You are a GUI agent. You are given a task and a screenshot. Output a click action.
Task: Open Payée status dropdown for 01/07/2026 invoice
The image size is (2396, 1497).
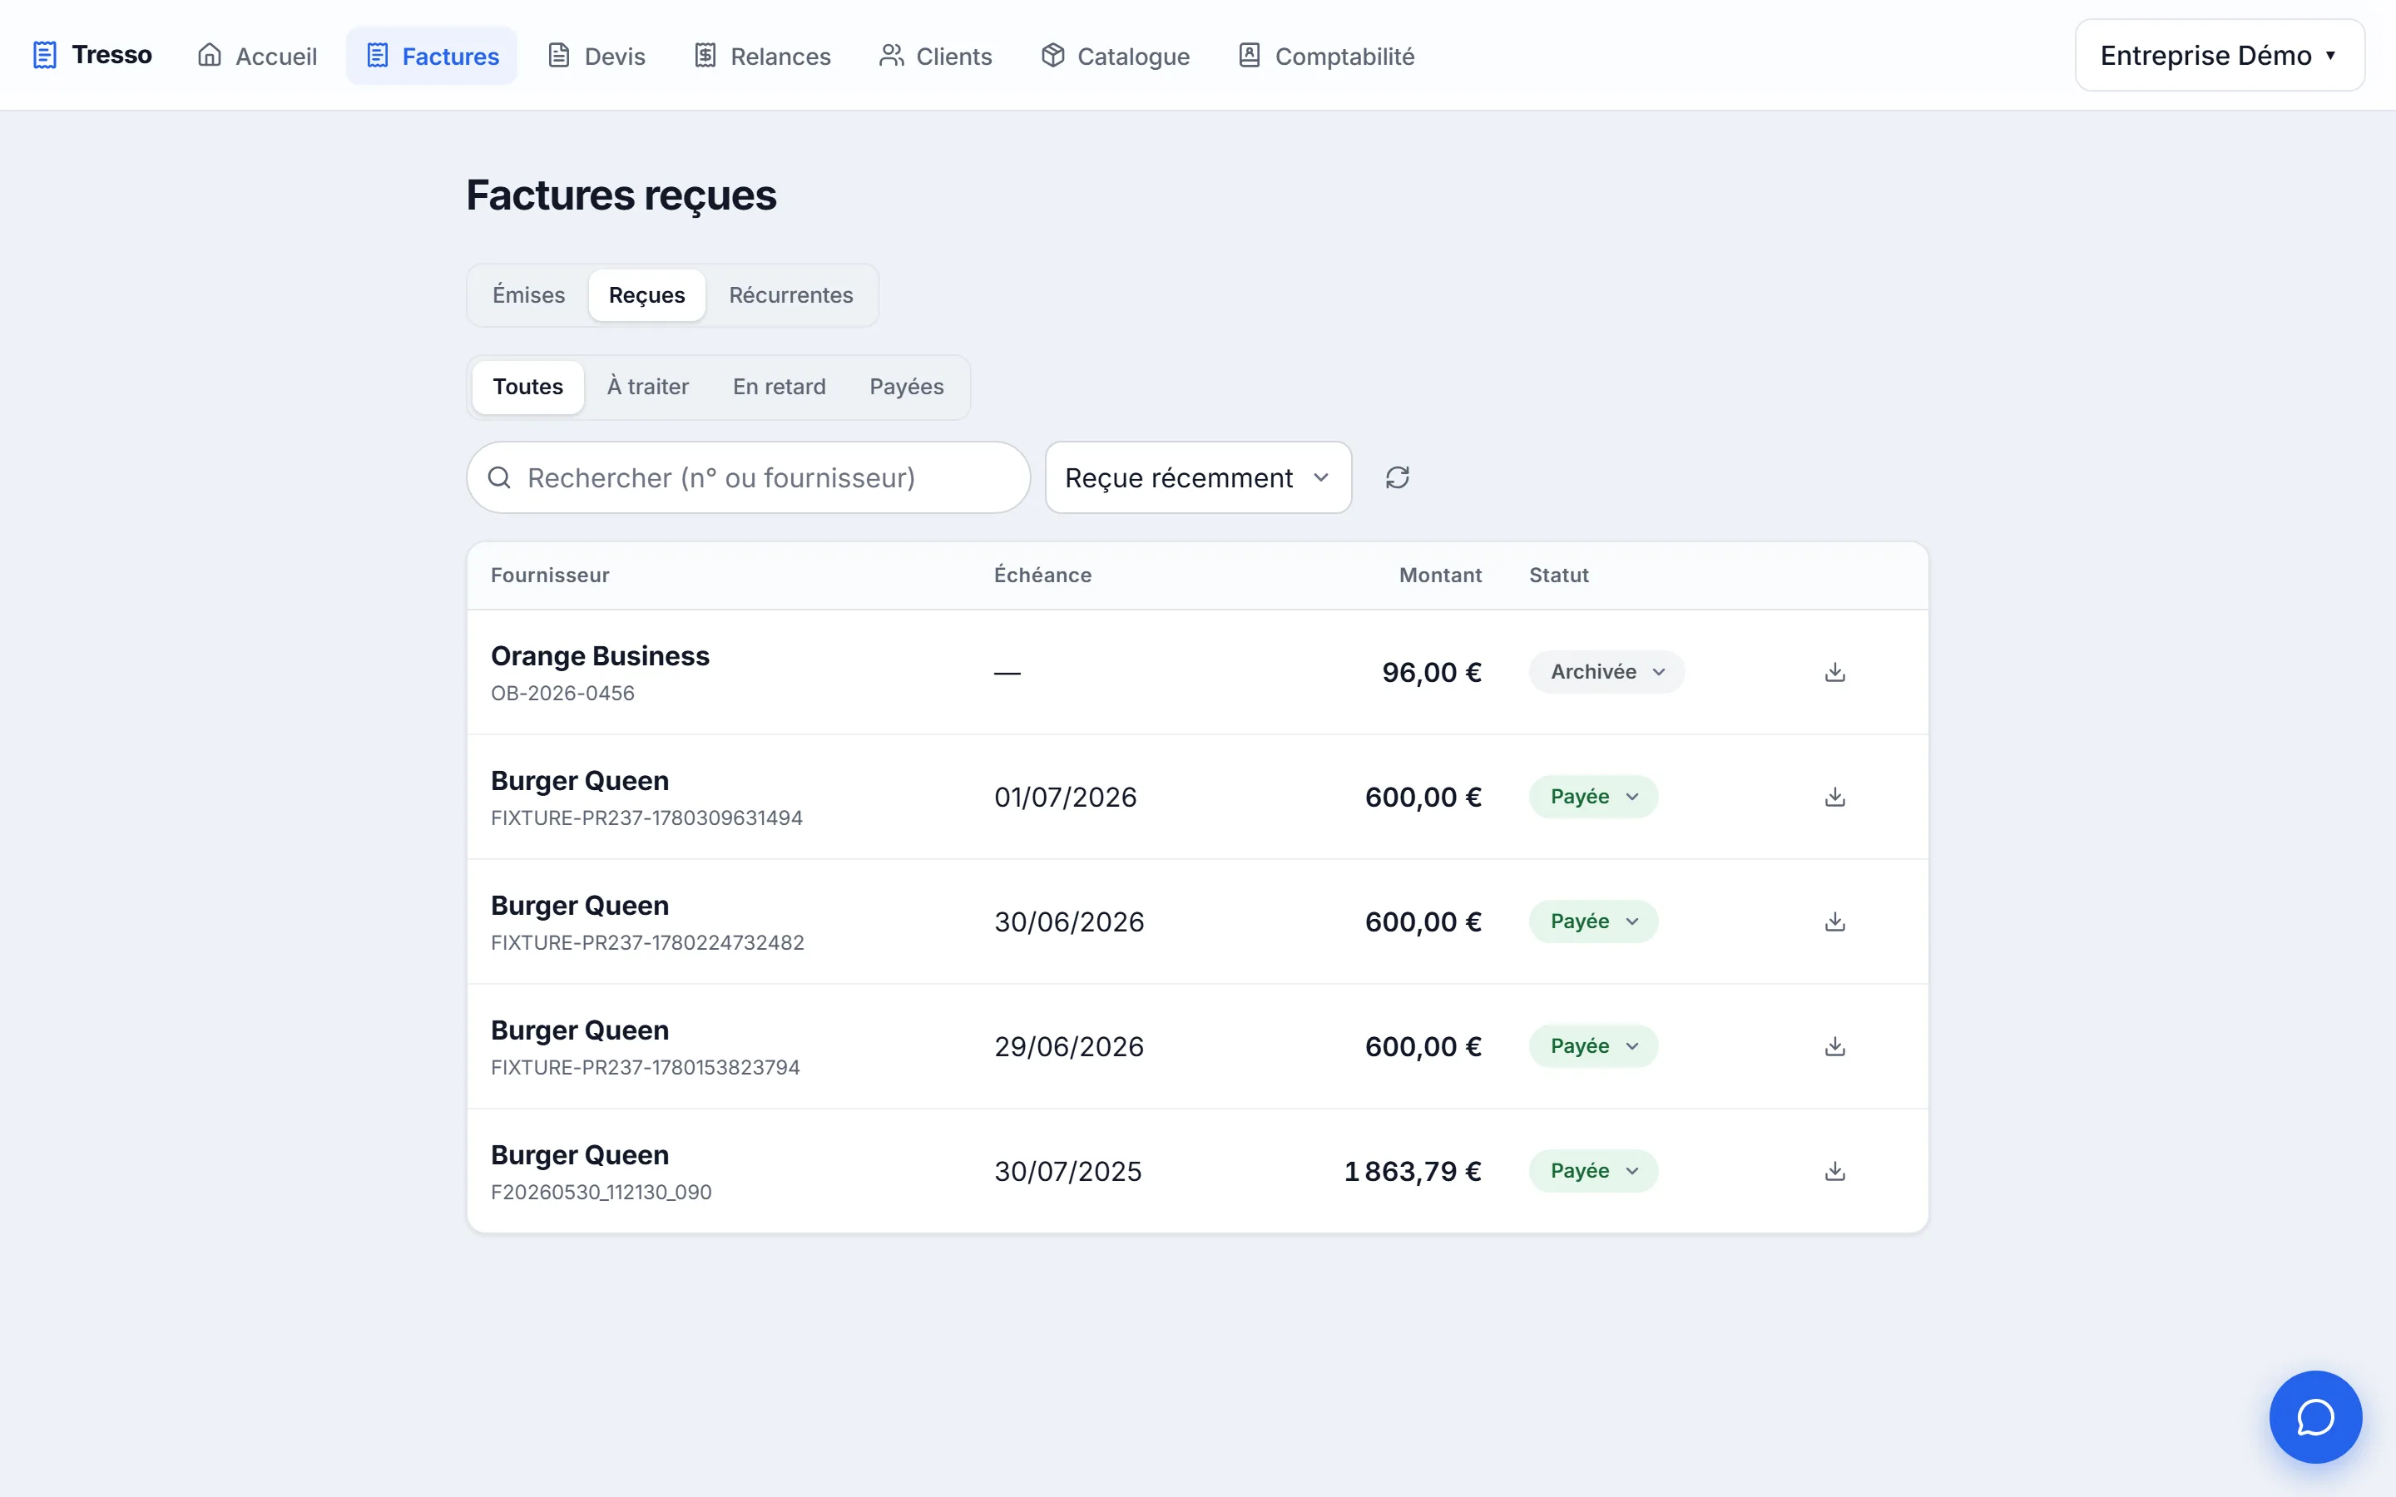tap(1593, 797)
